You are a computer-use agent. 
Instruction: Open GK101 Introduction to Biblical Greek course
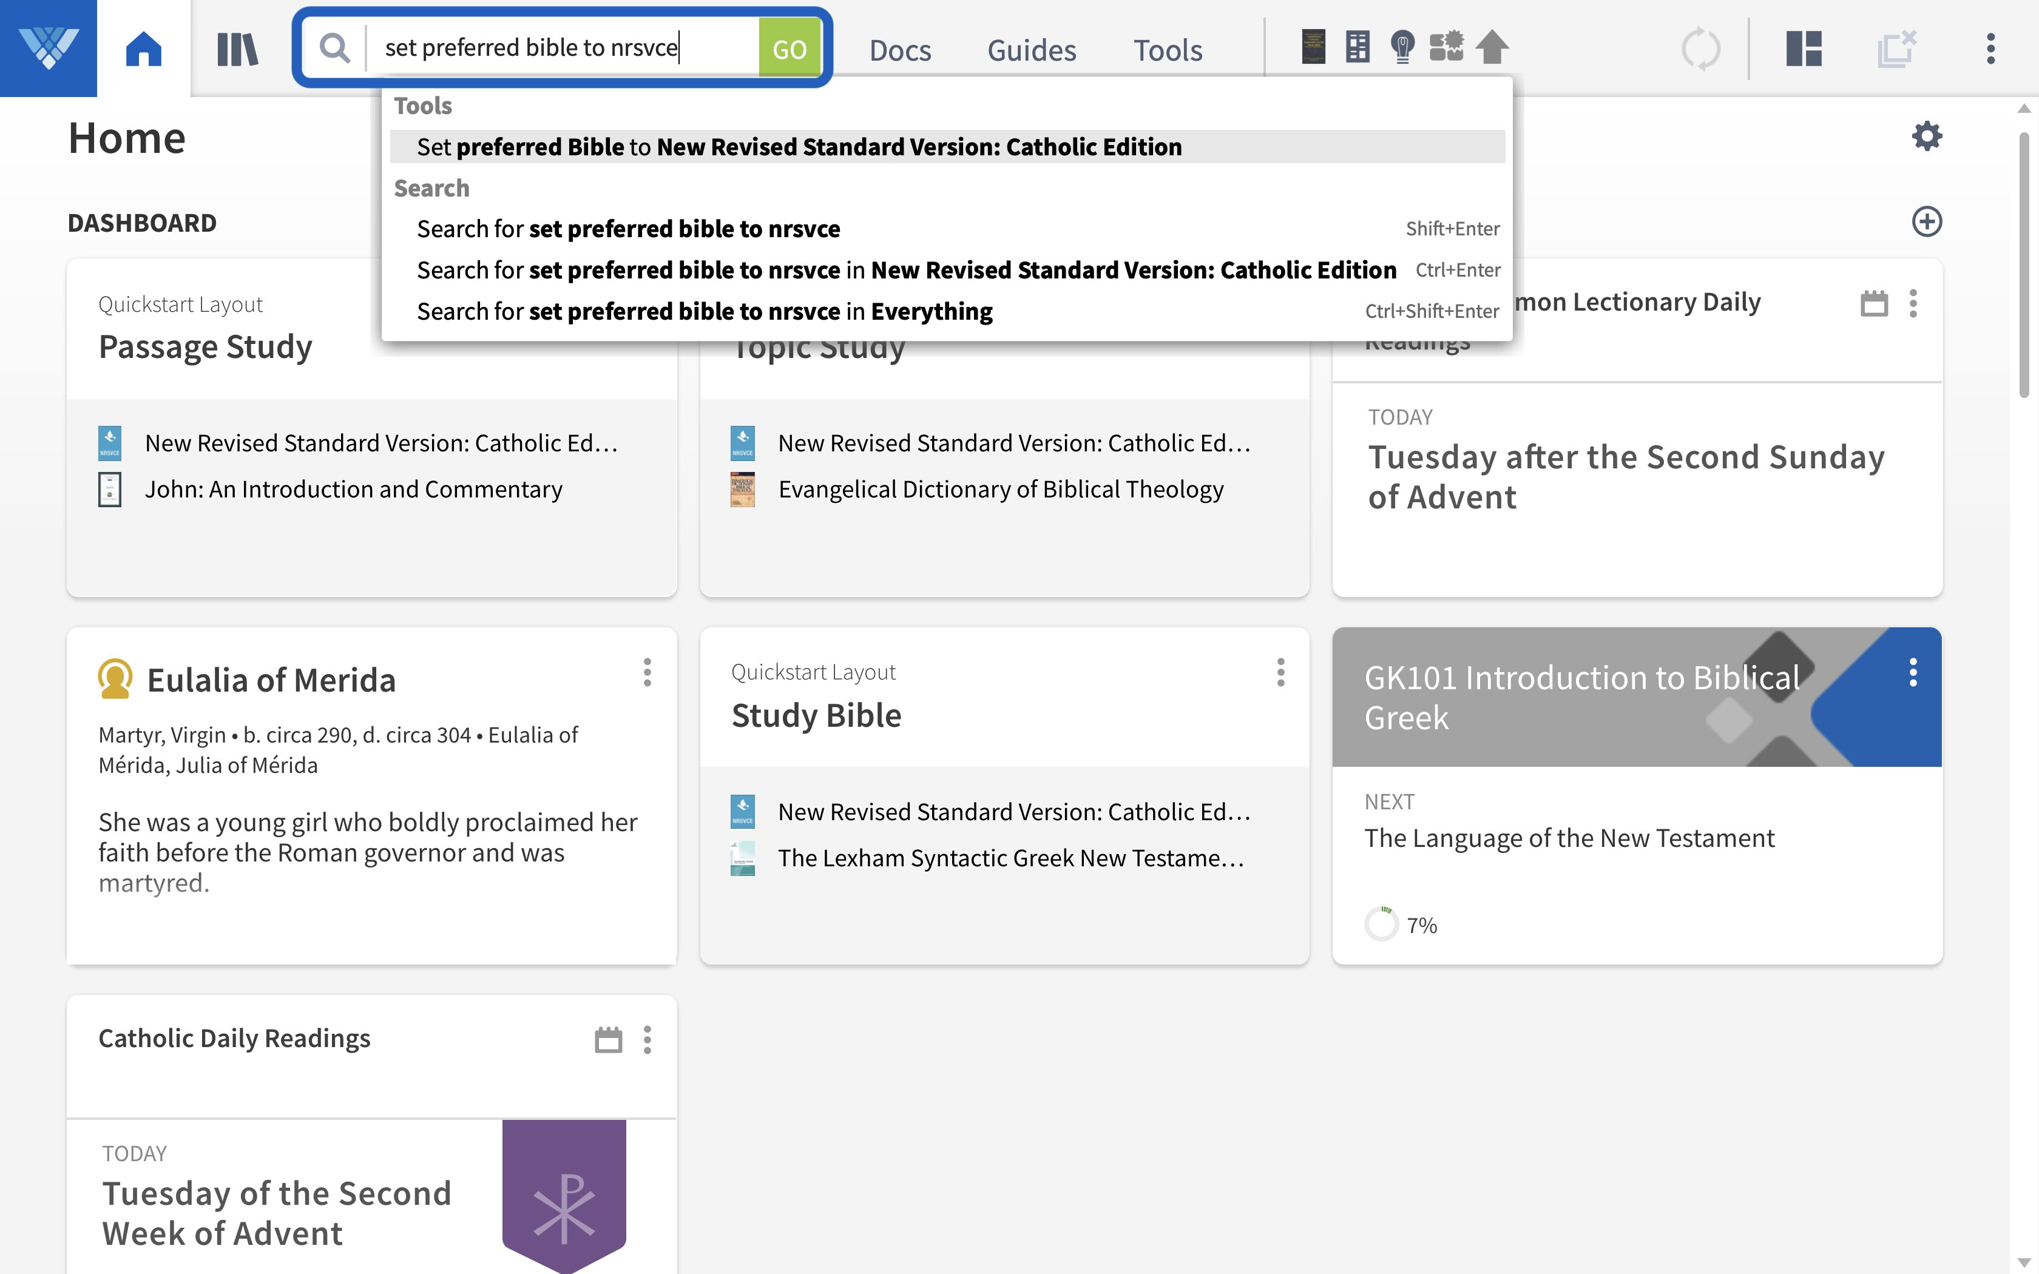(x=1581, y=698)
